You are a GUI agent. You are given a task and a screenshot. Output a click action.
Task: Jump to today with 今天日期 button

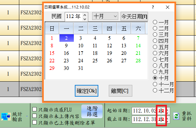coord(134,16)
